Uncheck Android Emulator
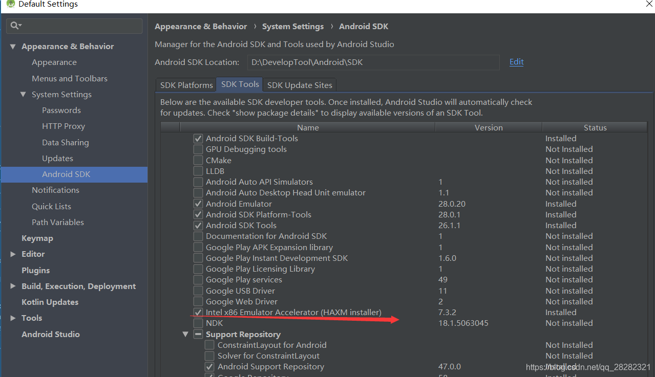Screen dimensions: 655x377 pyautogui.click(x=198, y=204)
